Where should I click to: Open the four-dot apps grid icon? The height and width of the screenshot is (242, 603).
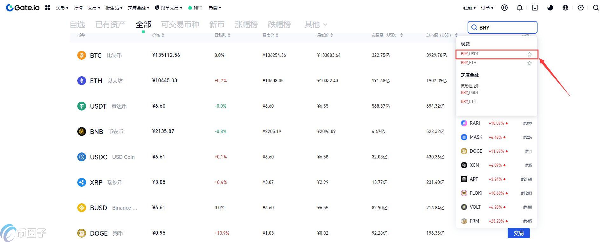point(48,8)
